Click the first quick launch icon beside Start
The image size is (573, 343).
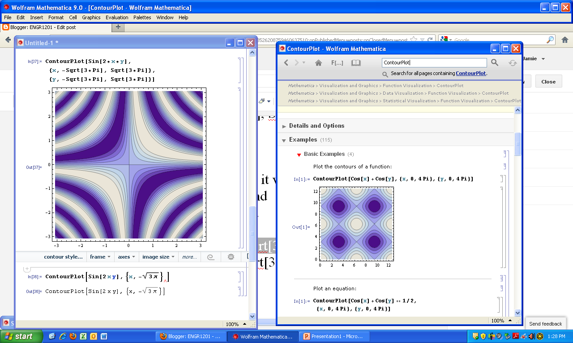pos(52,336)
